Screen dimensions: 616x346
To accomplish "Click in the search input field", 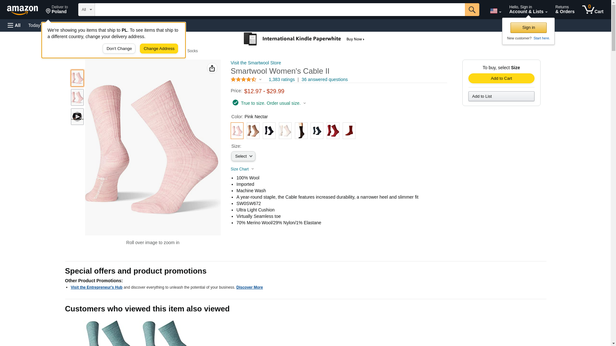I will click(280, 10).
